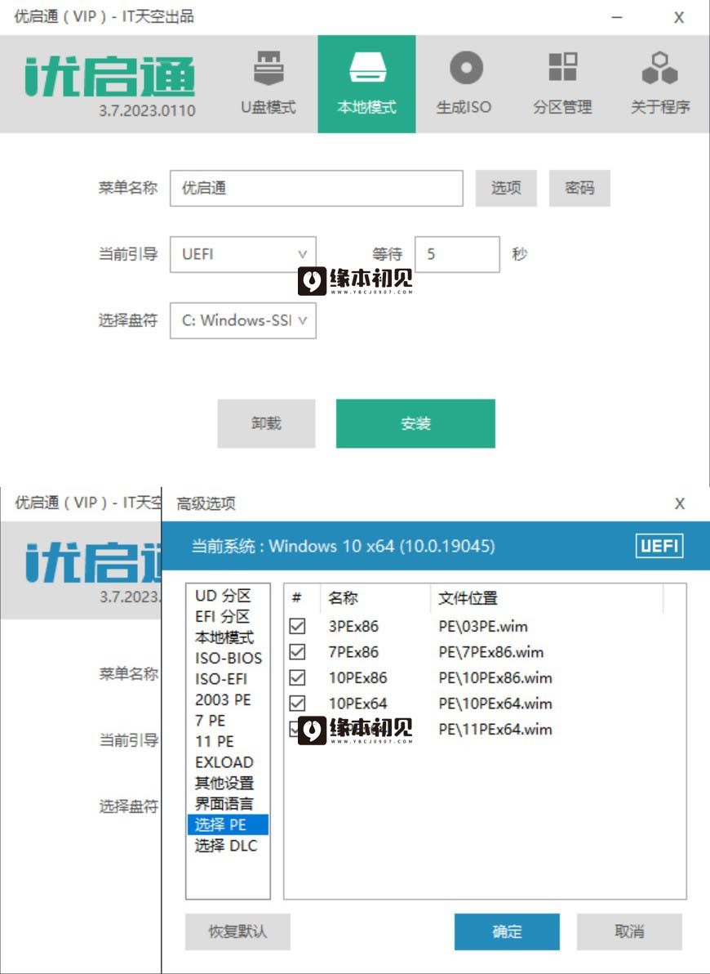Click the 选项 button
Image resolution: width=710 pixels, height=974 pixels.
pyautogui.click(x=506, y=188)
